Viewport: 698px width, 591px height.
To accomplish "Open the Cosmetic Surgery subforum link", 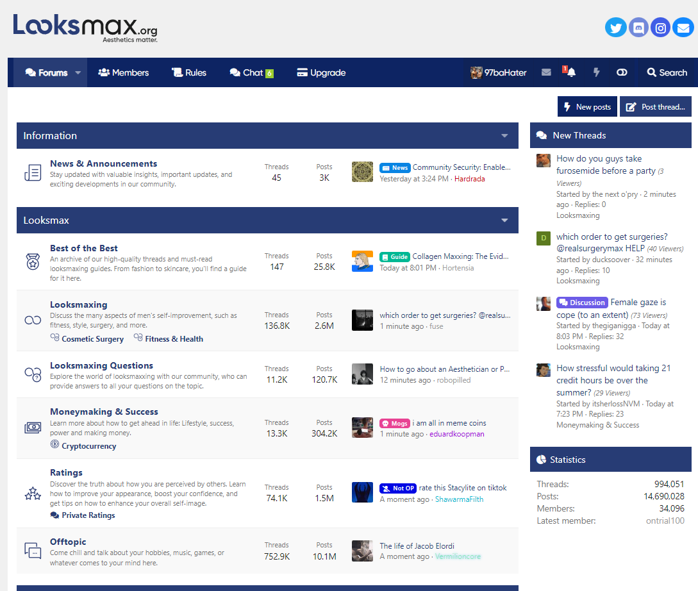I will pyautogui.click(x=92, y=339).
